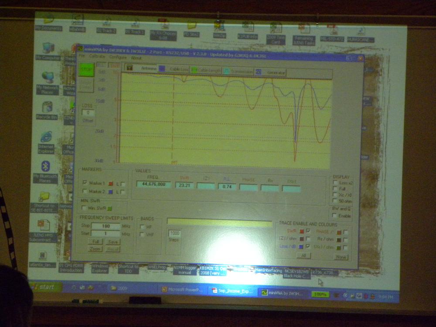
Task: Click the Cable Loss mode icon
Action: (162, 69)
